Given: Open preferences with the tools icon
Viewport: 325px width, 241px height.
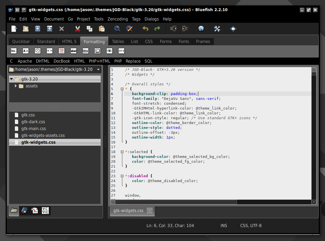Looking at the screenshot, I should coord(217,28).
